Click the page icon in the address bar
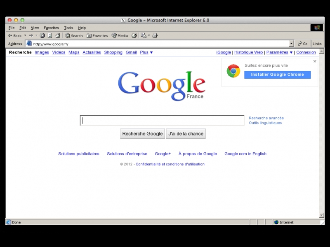The height and width of the screenshot is (247, 330). tap(29, 44)
